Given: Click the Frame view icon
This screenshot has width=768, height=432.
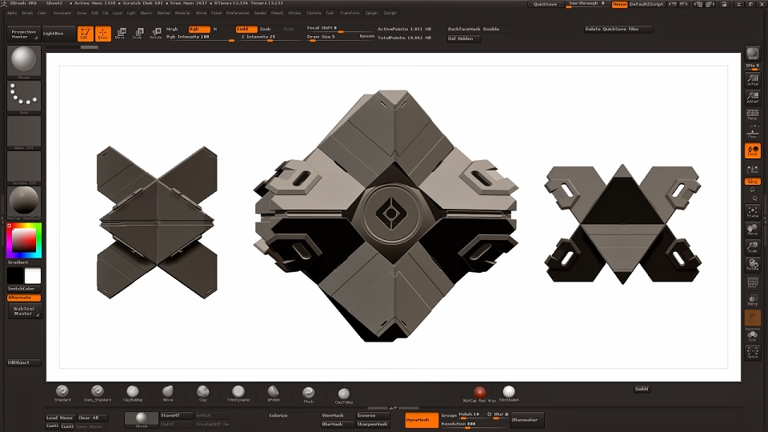Looking at the screenshot, I should [752, 212].
